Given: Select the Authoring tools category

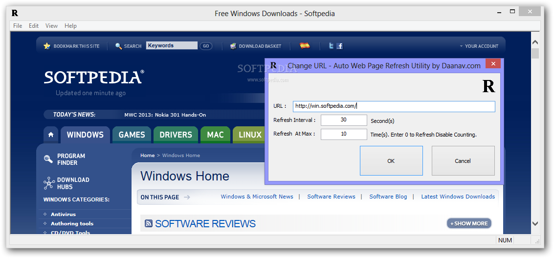Looking at the screenshot, I should click(x=72, y=223).
